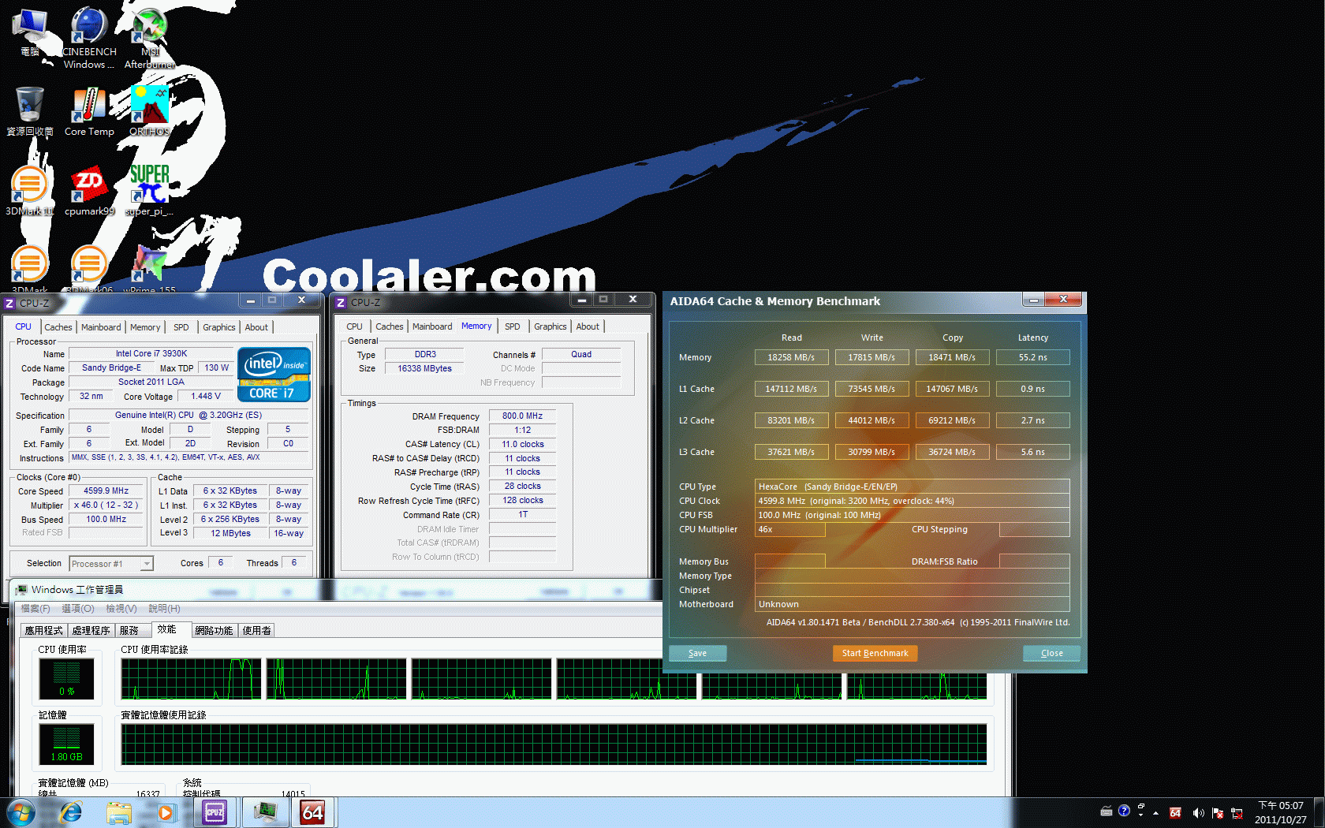
Task: Click the L1 Cache Latency 0.9 ns field
Action: coord(1032,389)
